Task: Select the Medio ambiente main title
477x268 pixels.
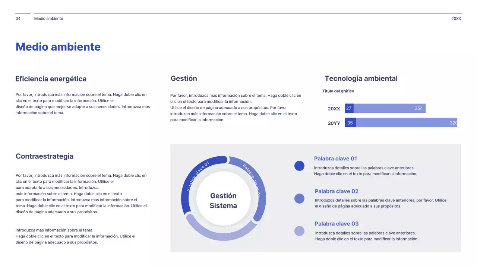Action: [x=58, y=47]
